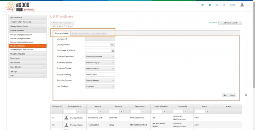
Task: Open Tuition Centers Associated menu item
Action: pos(27,22)
